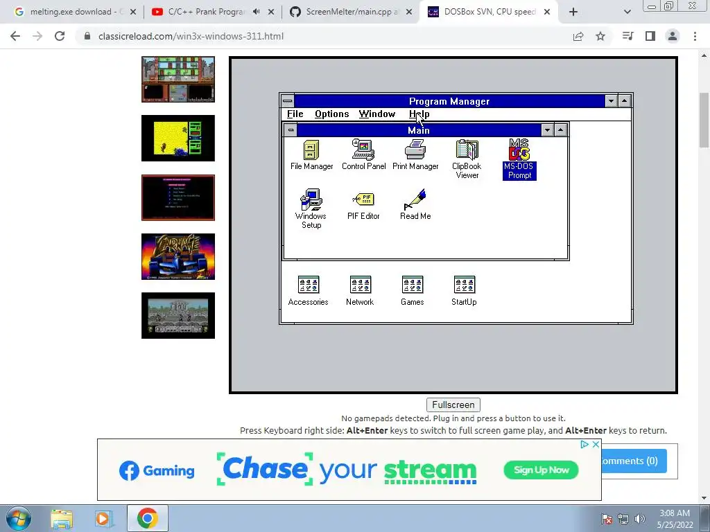Viewport: 710px width, 532px height.
Task: Click the Fullscreen button
Action: 453,405
